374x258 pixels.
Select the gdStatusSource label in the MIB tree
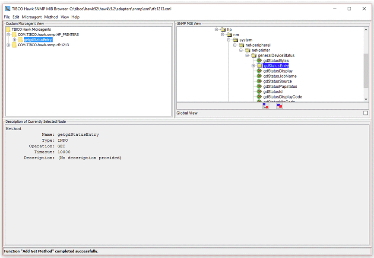[x=277, y=81]
